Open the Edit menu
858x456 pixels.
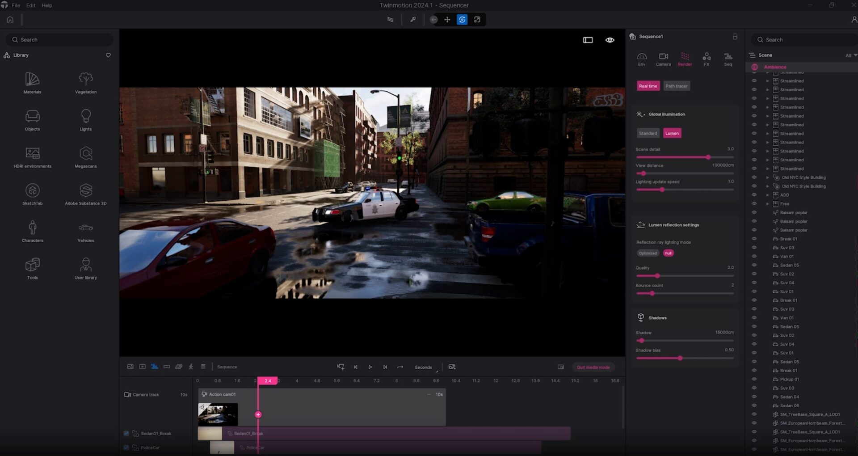pos(30,5)
